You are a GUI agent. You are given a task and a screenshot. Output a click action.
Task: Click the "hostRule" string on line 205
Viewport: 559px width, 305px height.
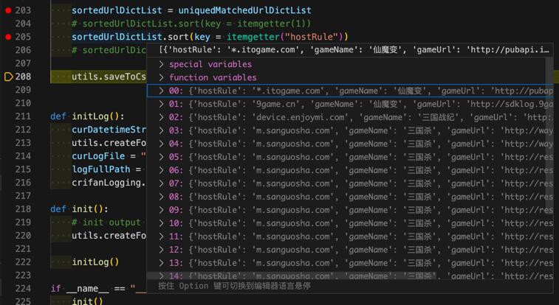tap(311, 37)
